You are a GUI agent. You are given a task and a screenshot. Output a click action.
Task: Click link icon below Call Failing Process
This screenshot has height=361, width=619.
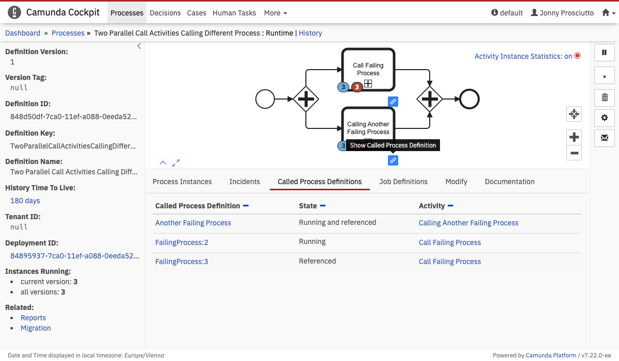(x=393, y=102)
